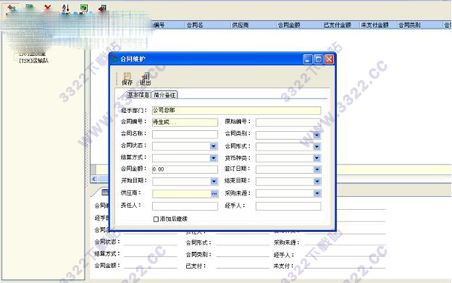Select the [YSK]运输队 tree item

[x=33, y=61]
